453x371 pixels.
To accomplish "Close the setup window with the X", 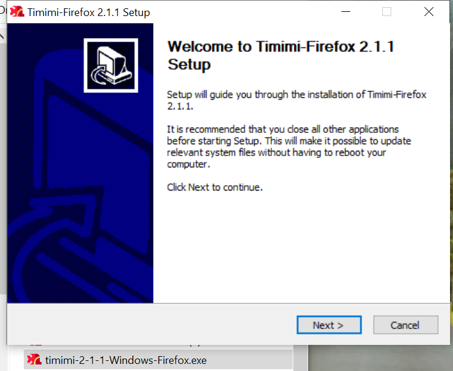I will tap(429, 12).
